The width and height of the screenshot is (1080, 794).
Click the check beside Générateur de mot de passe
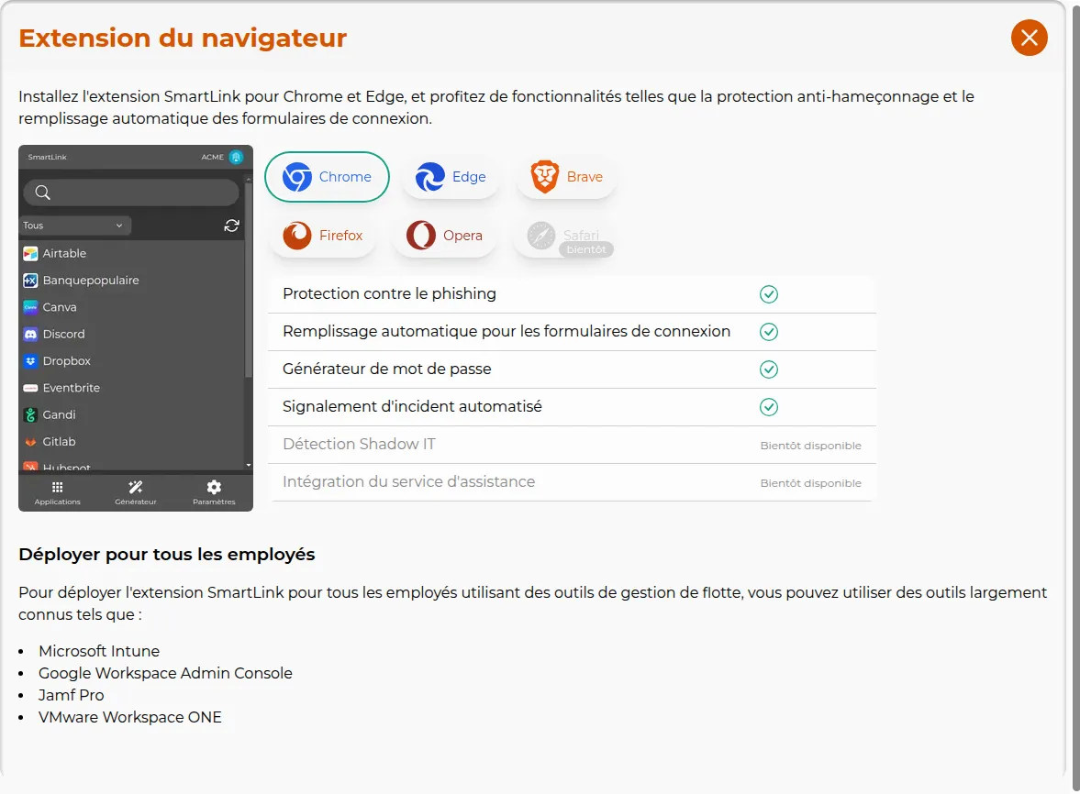[x=769, y=369]
